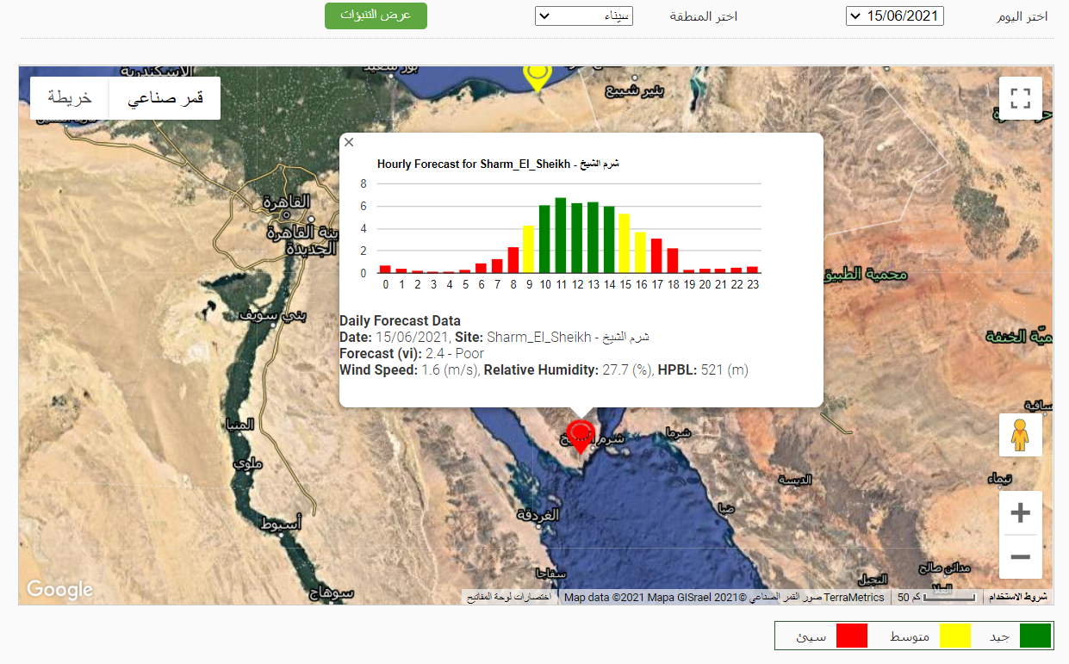Viewport: 1069px width, 664px height.
Task: Switch to satellite view قمر صناعي
Action: 165,98
